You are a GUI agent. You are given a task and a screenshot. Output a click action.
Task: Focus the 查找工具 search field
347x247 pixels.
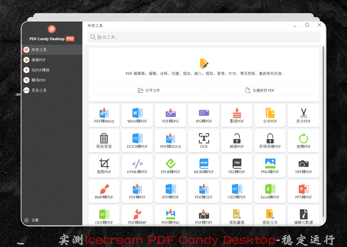click(204, 37)
